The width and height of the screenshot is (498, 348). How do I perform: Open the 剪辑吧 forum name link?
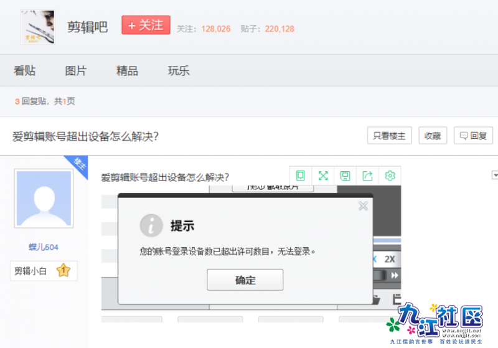(x=87, y=27)
